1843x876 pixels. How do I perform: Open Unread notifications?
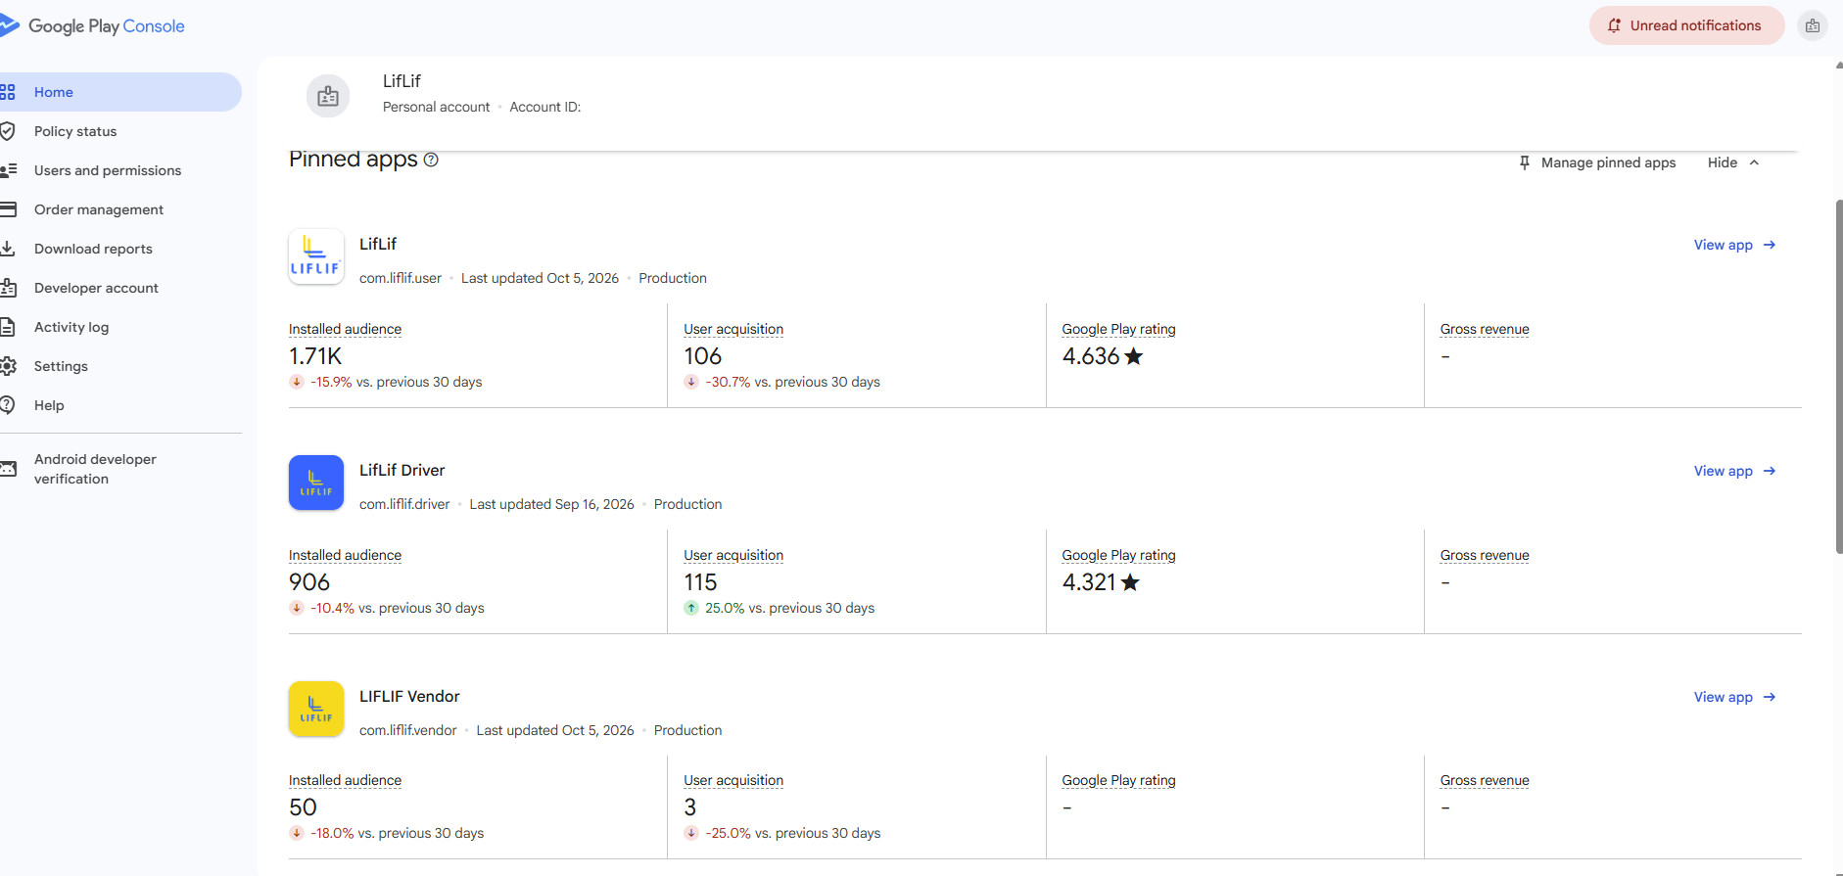[1686, 25]
